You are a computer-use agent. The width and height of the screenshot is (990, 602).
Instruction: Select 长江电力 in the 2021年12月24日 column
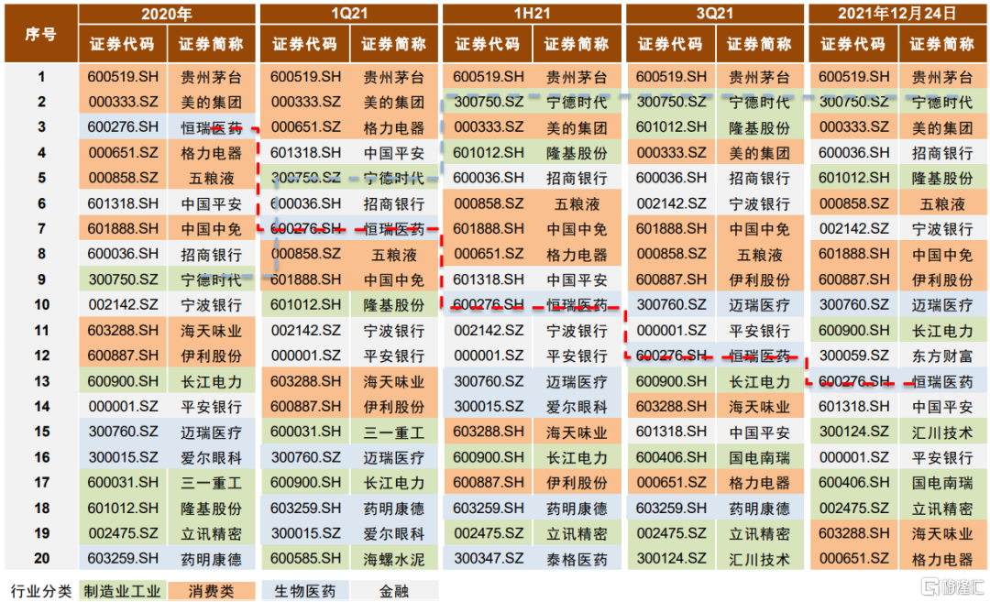pyautogui.click(x=942, y=331)
